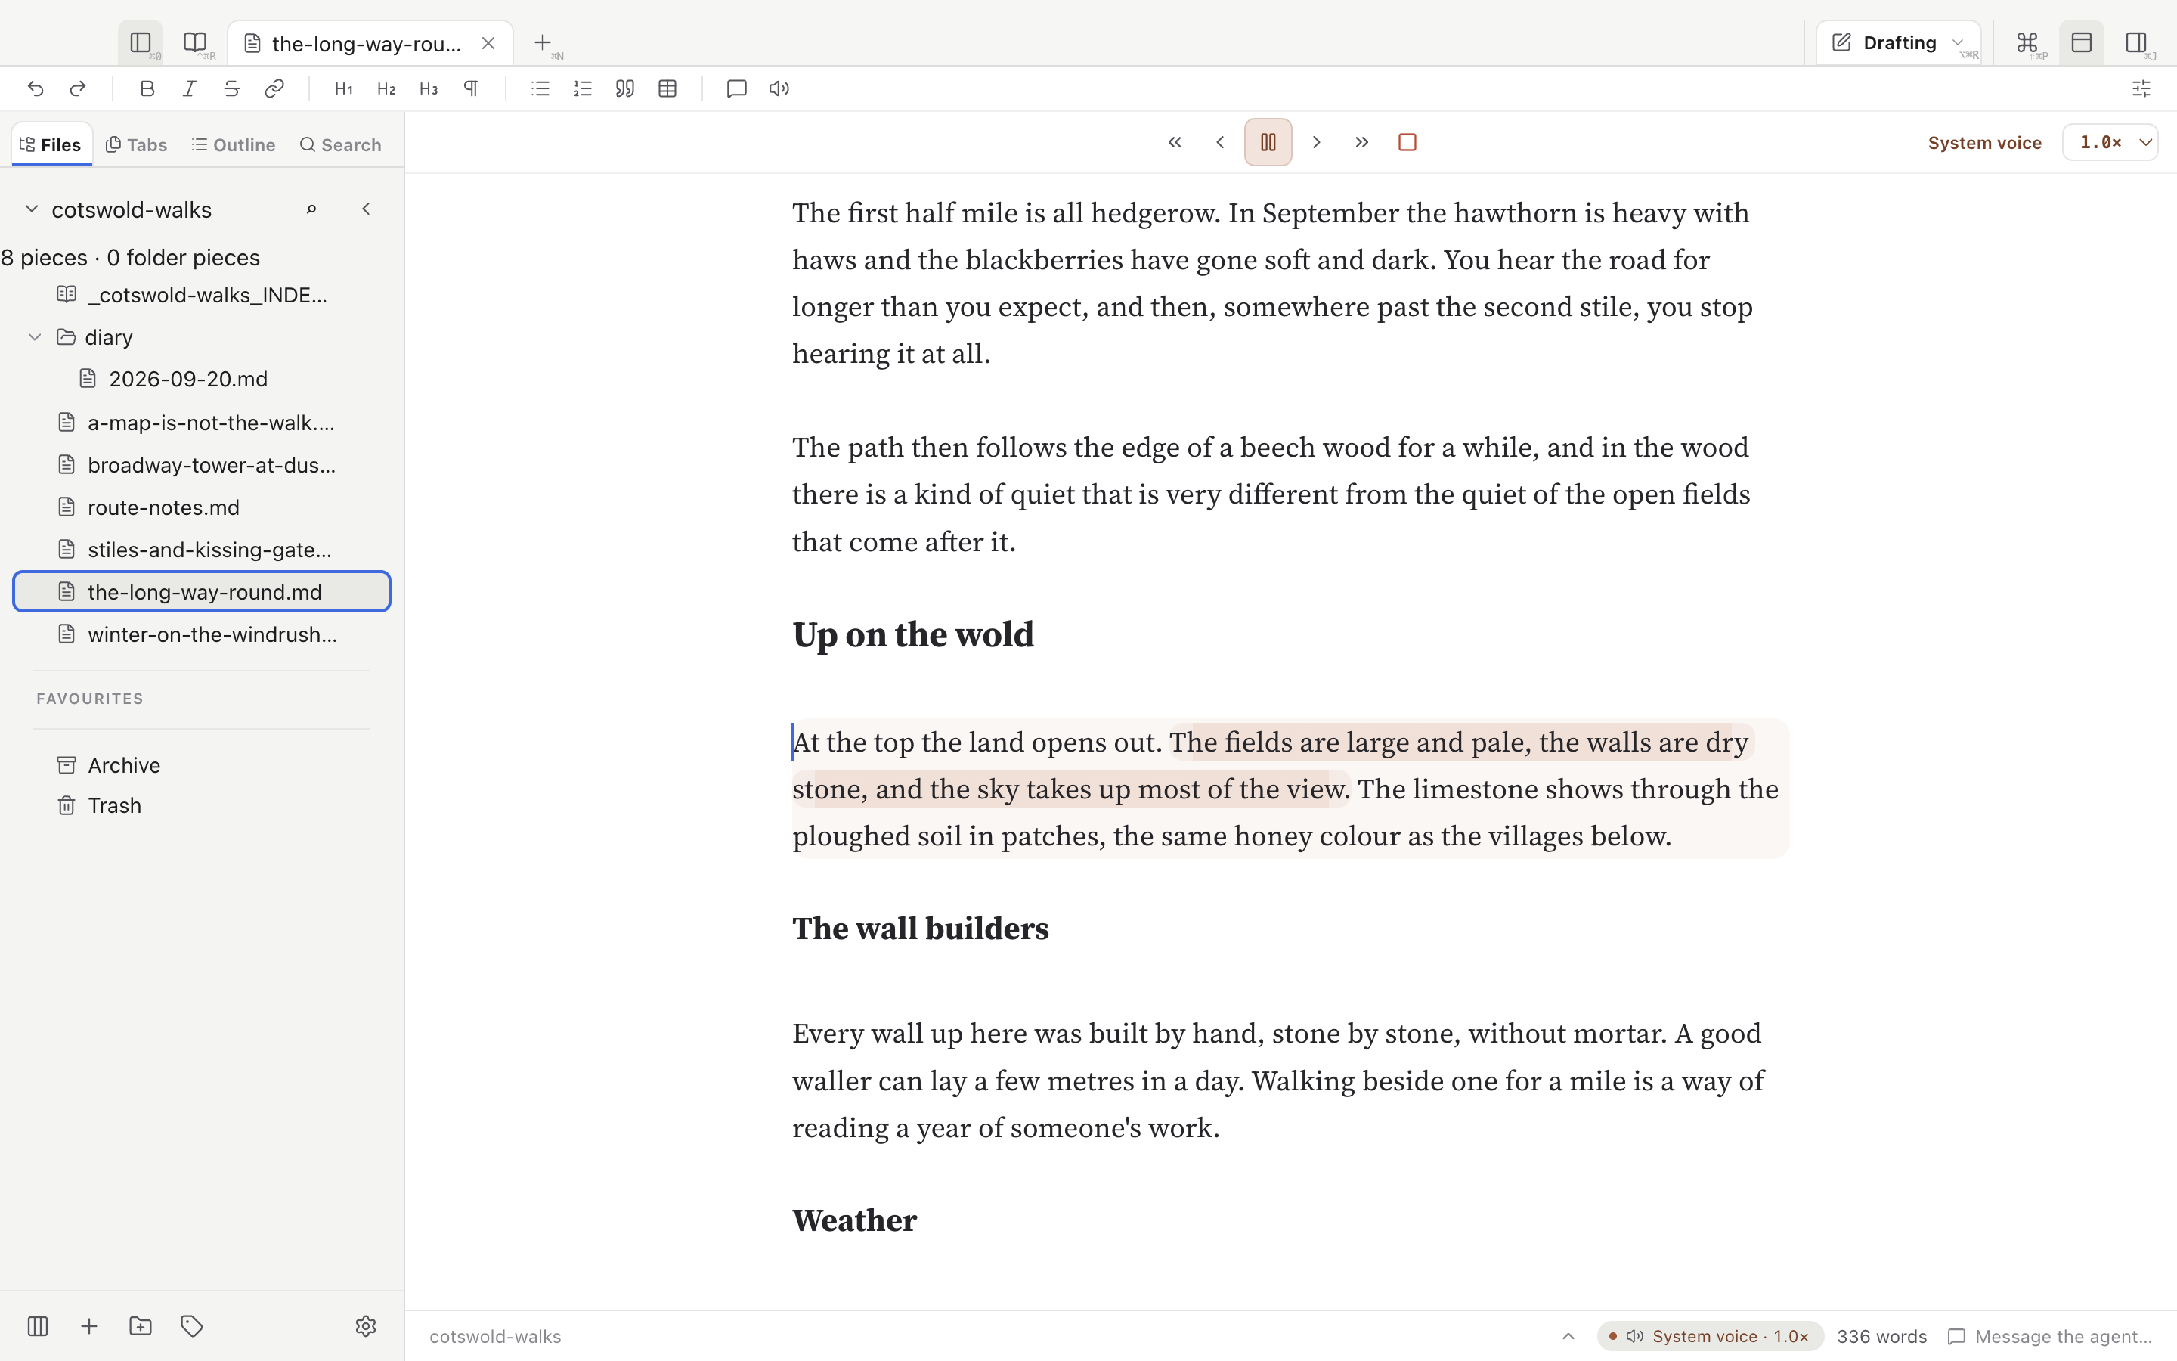Set Heading 2 style

pyautogui.click(x=386, y=88)
